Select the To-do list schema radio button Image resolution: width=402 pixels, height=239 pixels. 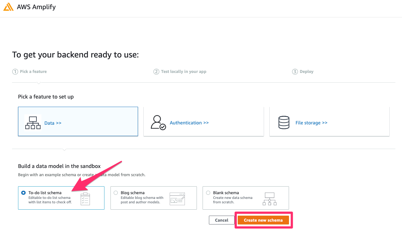pos(23,193)
